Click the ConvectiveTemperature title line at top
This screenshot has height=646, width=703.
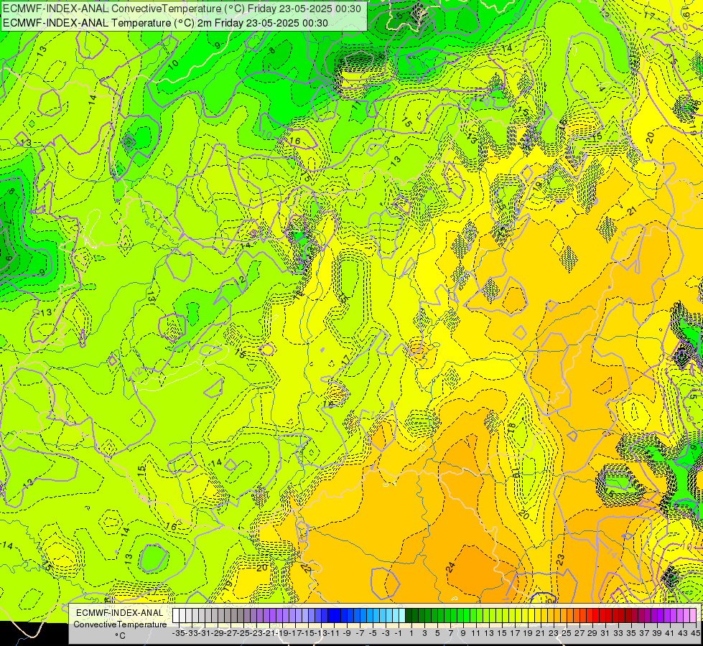click(182, 8)
